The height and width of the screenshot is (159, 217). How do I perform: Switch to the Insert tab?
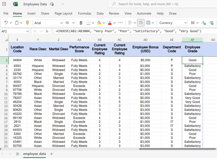tap(31, 13)
